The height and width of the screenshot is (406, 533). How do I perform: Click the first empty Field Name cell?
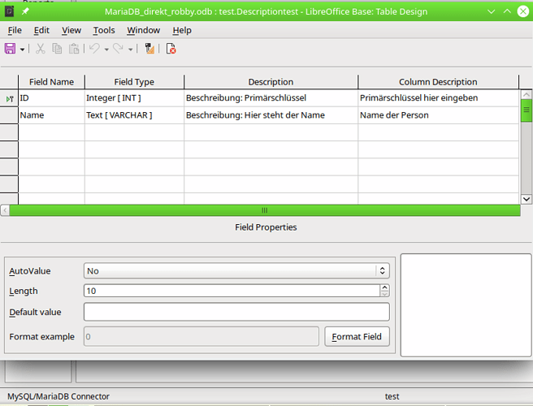[51, 132]
